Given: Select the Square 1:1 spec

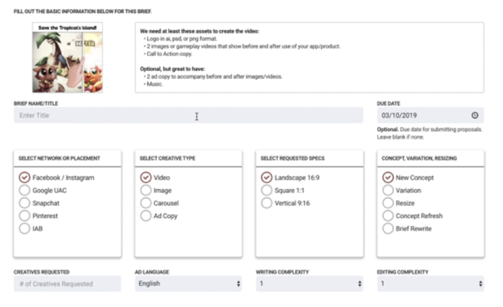Looking at the screenshot, I should click(x=266, y=190).
